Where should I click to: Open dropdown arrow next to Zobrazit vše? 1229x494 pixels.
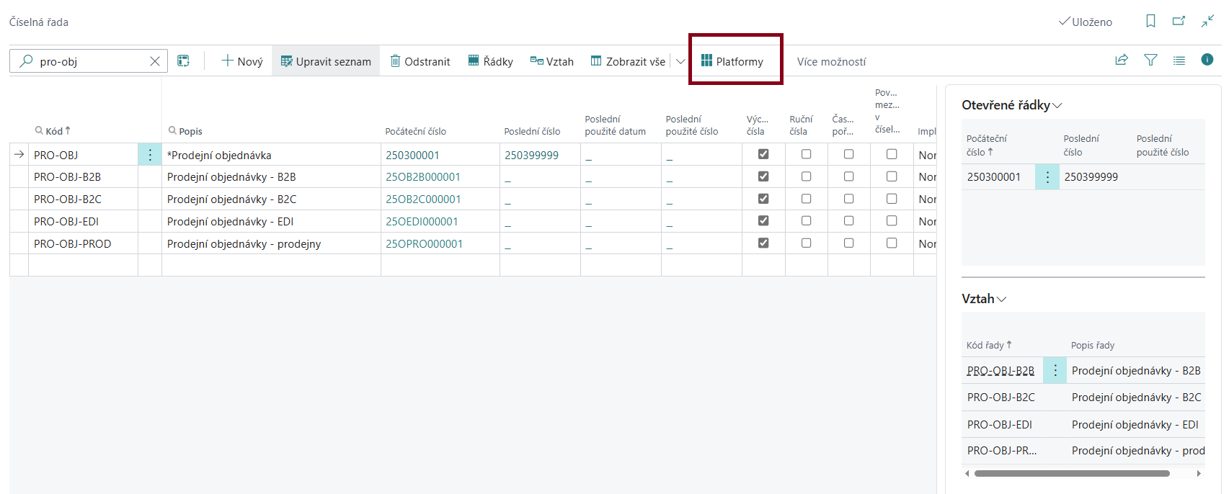click(x=680, y=61)
